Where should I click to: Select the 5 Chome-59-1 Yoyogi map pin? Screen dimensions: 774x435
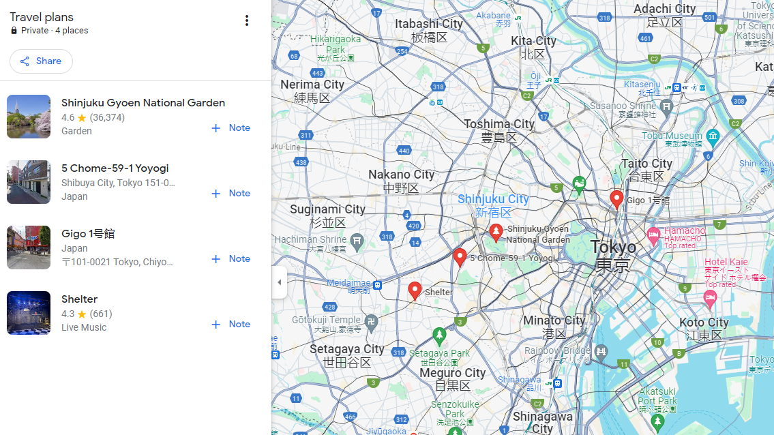(460, 258)
